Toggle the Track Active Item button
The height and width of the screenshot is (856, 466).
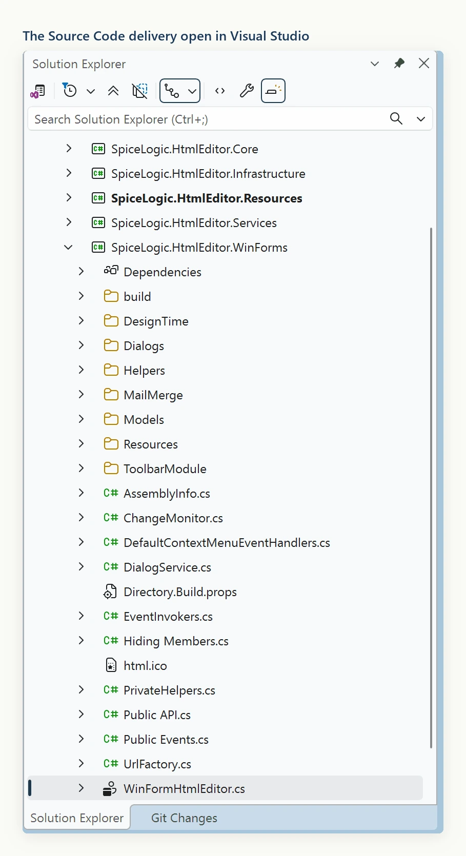[172, 91]
